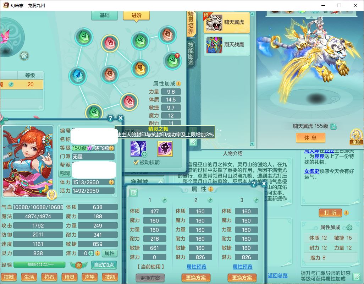Open 属性预览 link for plan 2
364x284 pixels.
[196, 267]
